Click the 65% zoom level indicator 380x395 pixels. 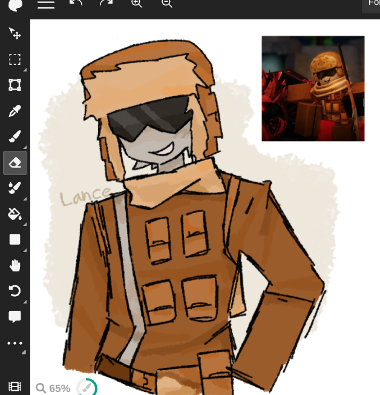[53, 388]
